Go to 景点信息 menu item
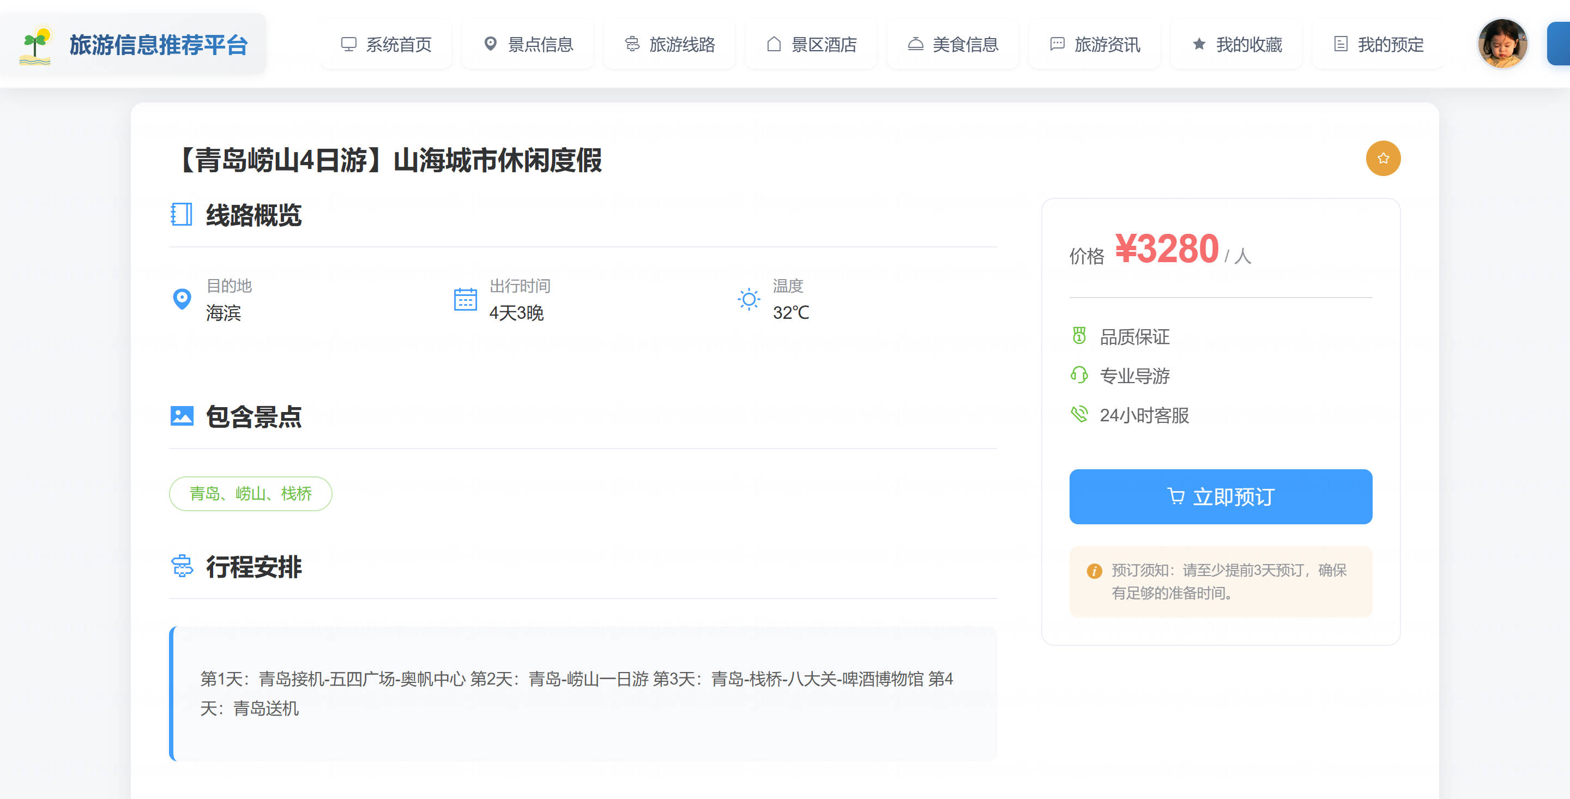 (x=528, y=45)
